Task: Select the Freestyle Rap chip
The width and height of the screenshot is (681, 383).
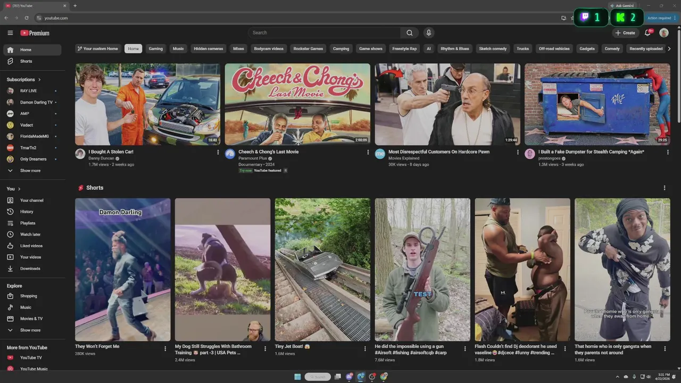Action: (x=404, y=48)
